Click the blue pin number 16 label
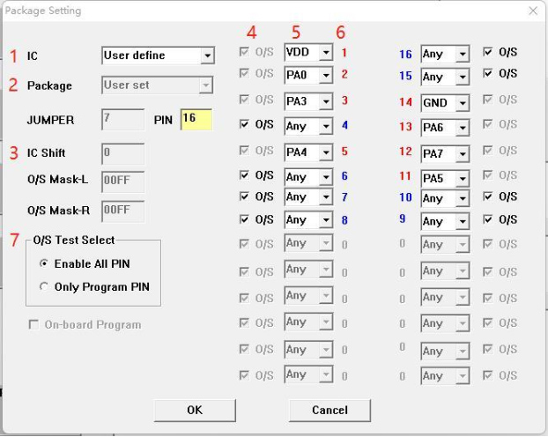The width and height of the screenshot is (548, 437). pos(405,55)
